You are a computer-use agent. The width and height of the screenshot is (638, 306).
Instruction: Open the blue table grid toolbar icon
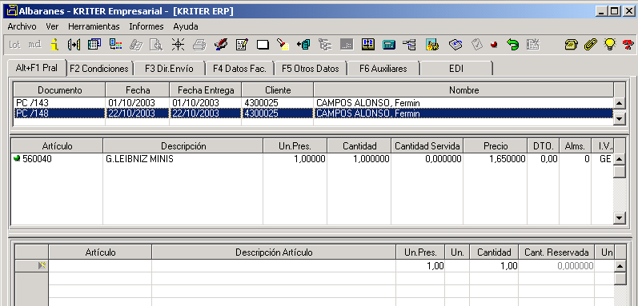tap(94, 44)
